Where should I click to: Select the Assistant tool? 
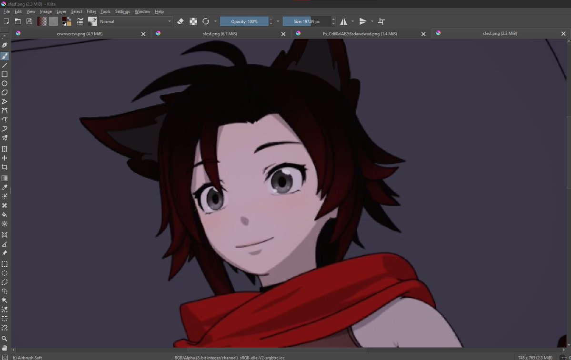[4, 234]
